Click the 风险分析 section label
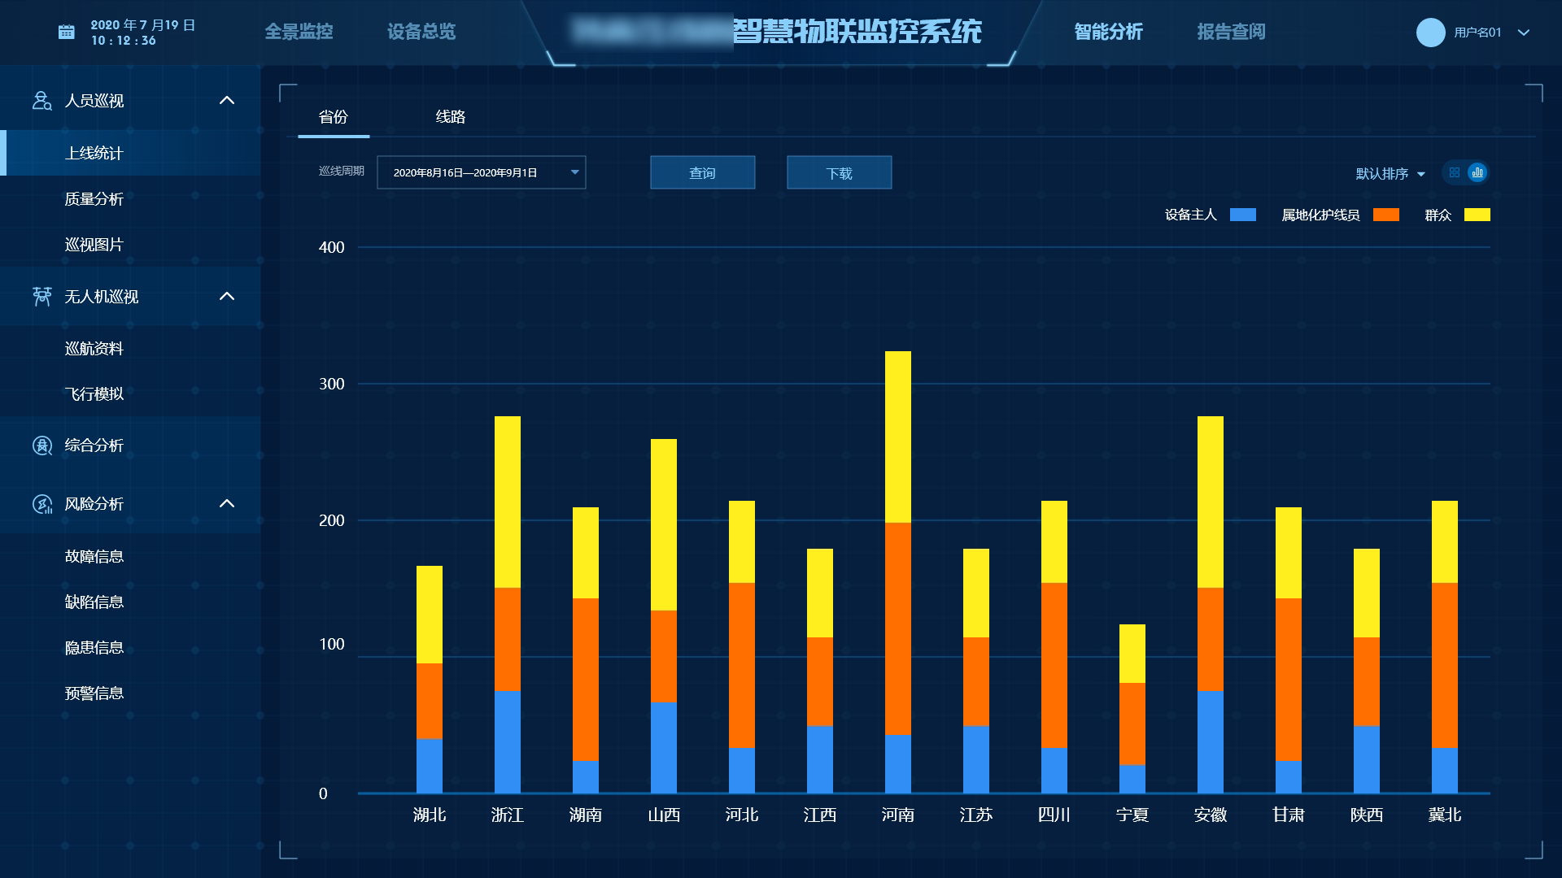Image resolution: width=1562 pixels, height=878 pixels. [94, 504]
